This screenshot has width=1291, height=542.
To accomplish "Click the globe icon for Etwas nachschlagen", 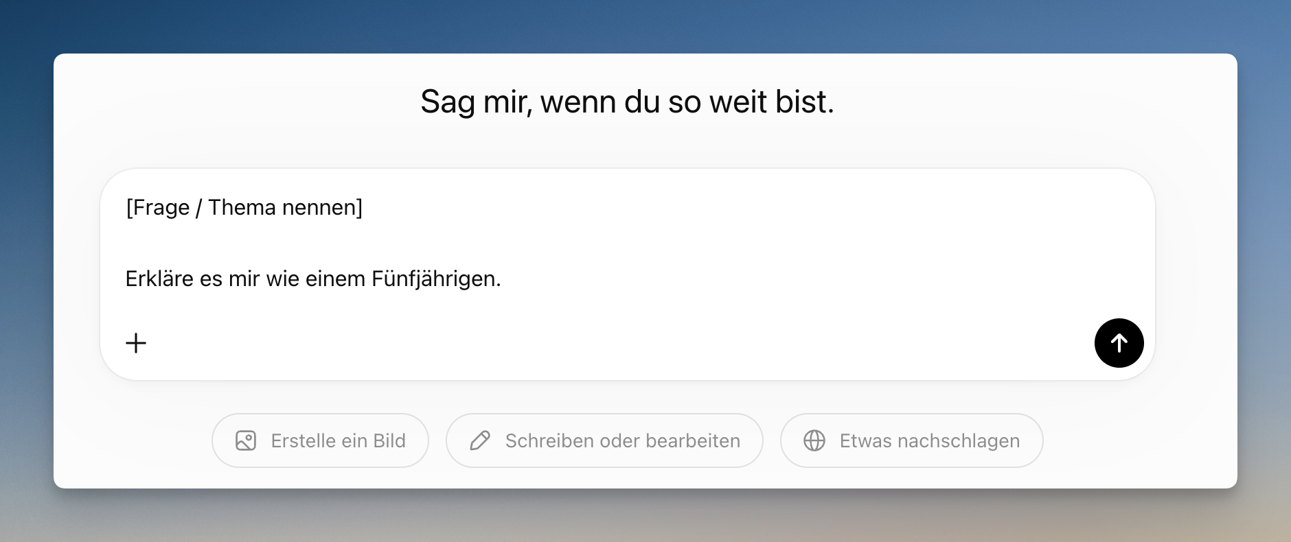I will (814, 440).
